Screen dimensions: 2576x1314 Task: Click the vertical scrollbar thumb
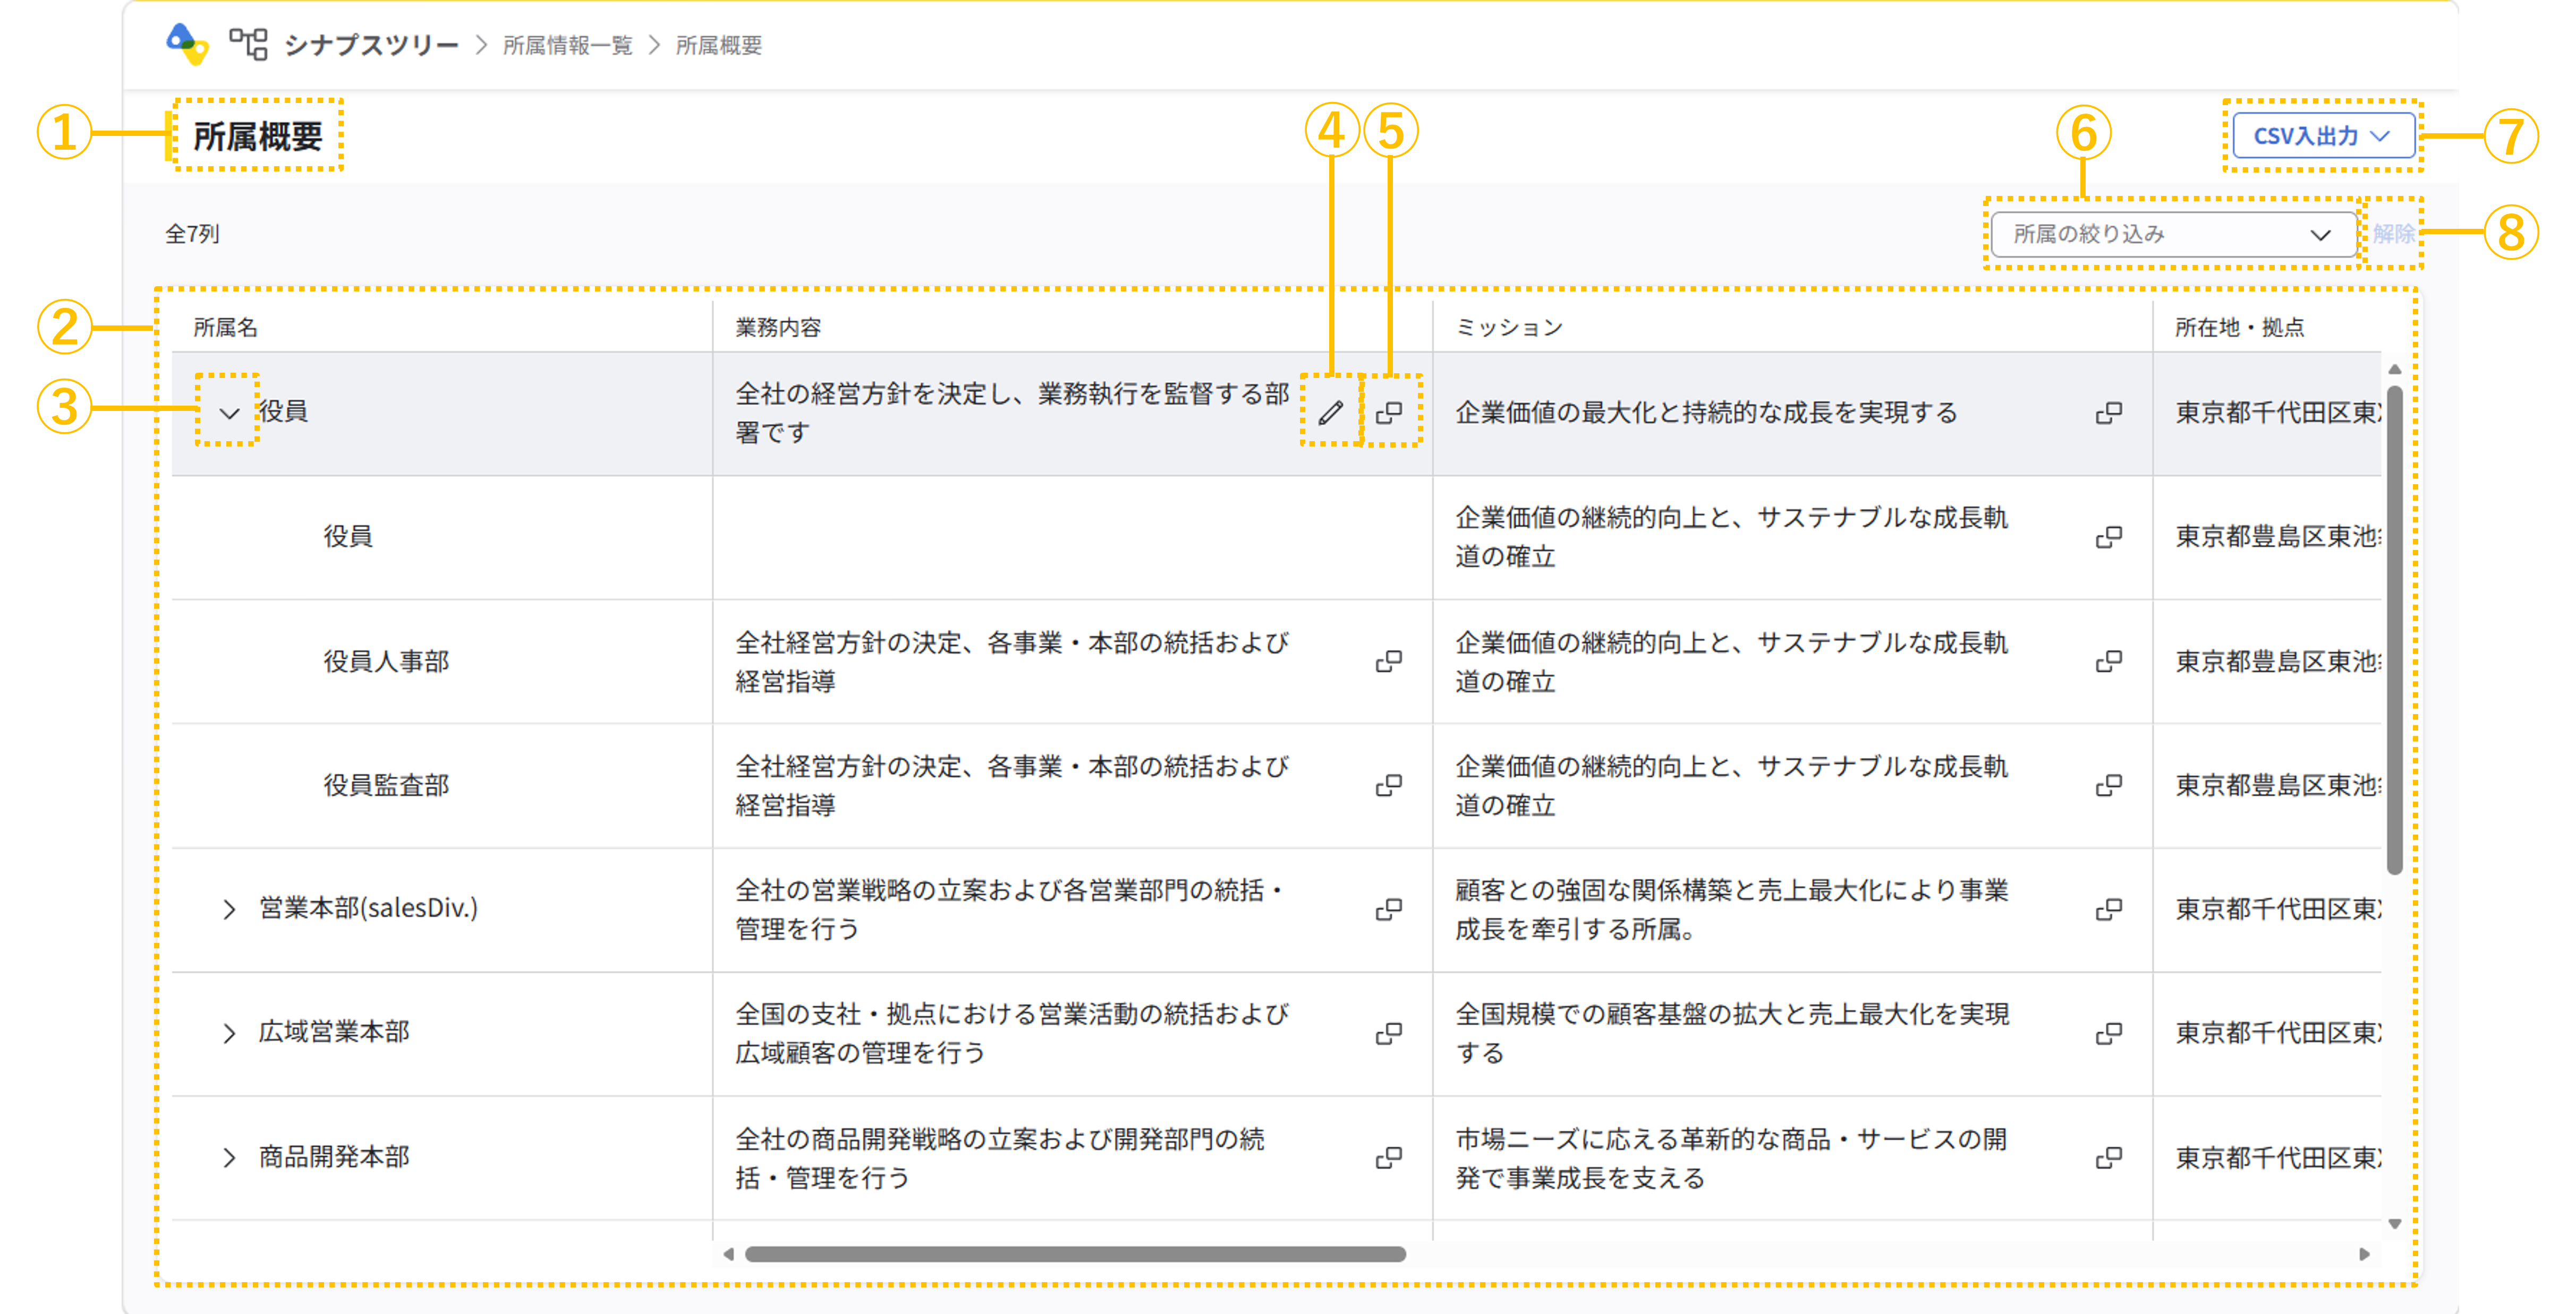click(x=2394, y=630)
